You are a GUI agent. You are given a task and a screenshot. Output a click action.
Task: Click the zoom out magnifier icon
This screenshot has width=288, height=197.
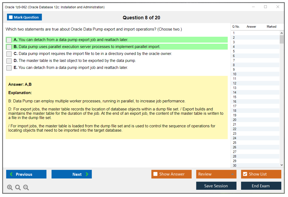26,188
